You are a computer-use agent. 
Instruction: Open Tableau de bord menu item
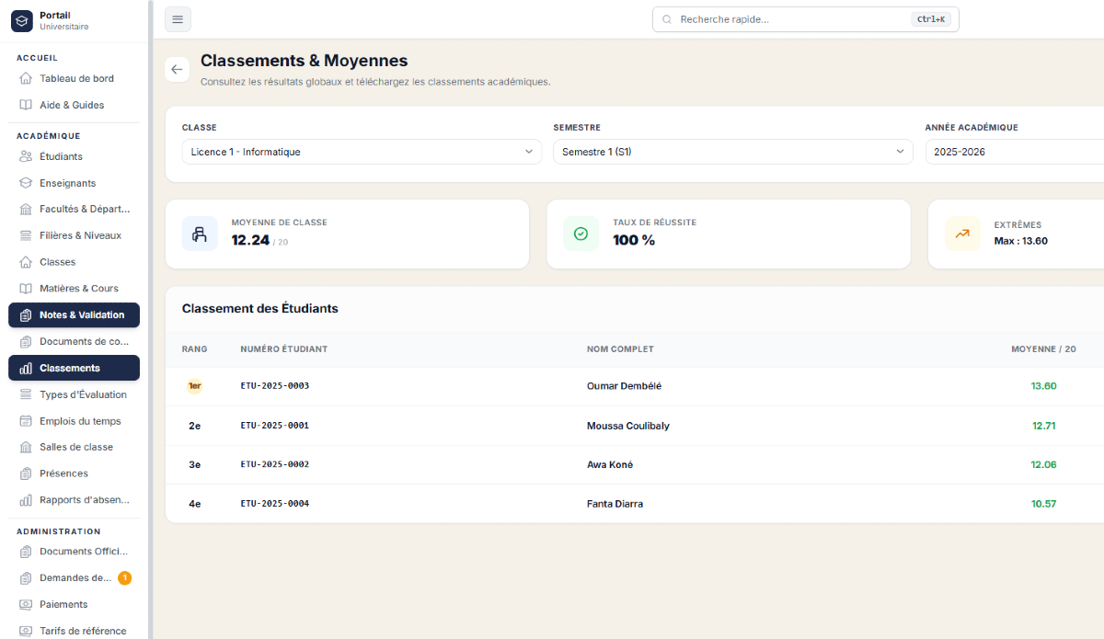[74, 78]
